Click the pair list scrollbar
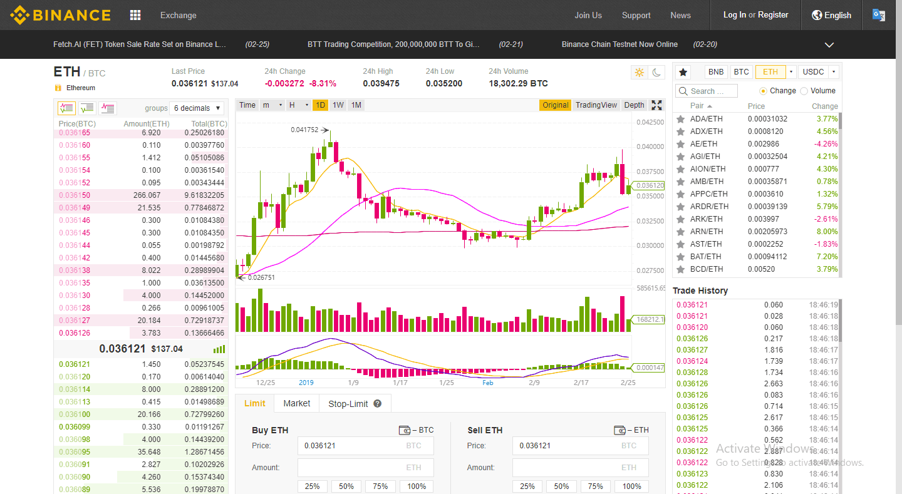The width and height of the screenshot is (902, 494). pyautogui.click(x=841, y=121)
